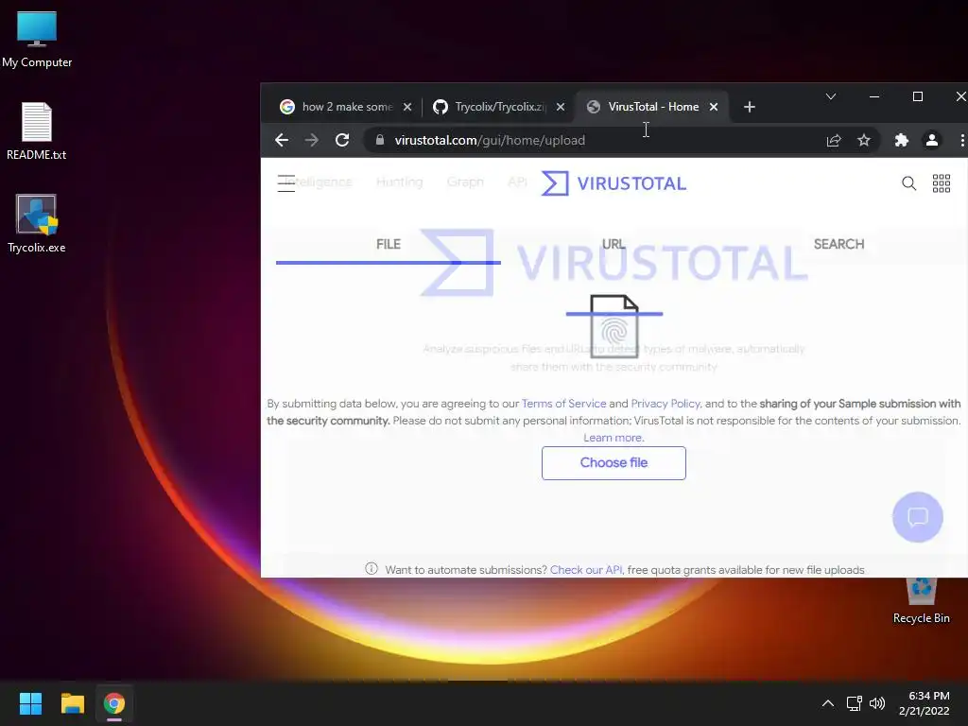Viewport: 968px width, 726px height.
Task: Open a new browser tab
Action: pyautogui.click(x=750, y=107)
